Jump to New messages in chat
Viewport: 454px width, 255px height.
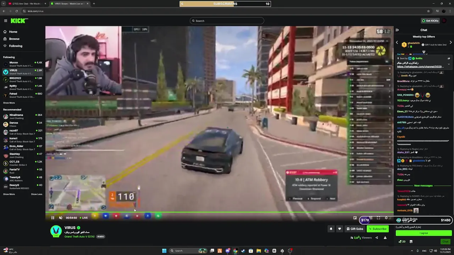(x=423, y=186)
